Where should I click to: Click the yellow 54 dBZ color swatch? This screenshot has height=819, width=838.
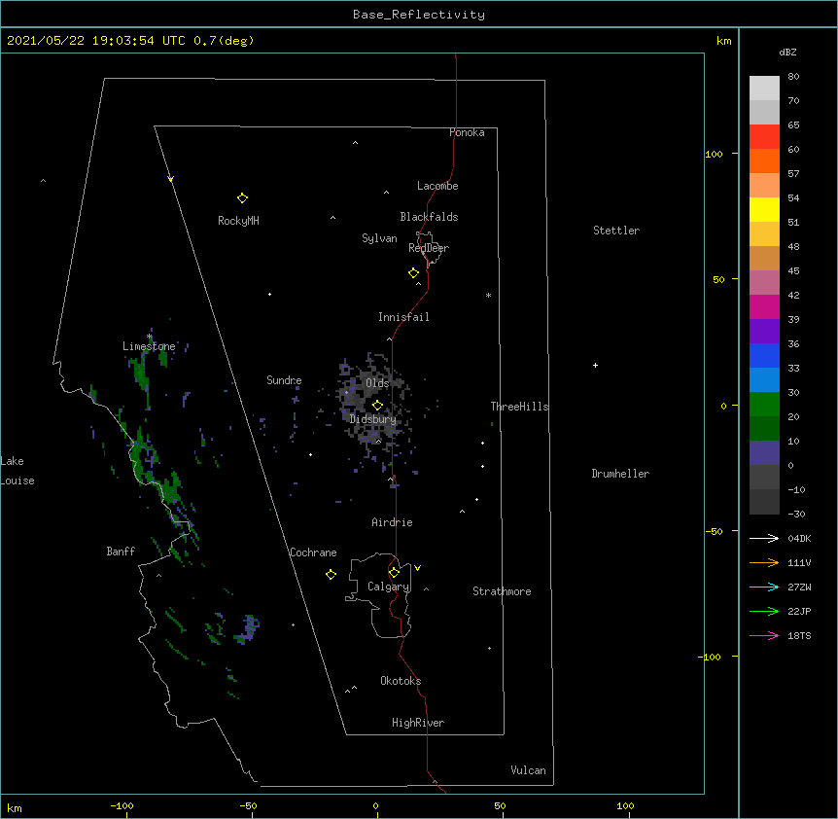764,209
